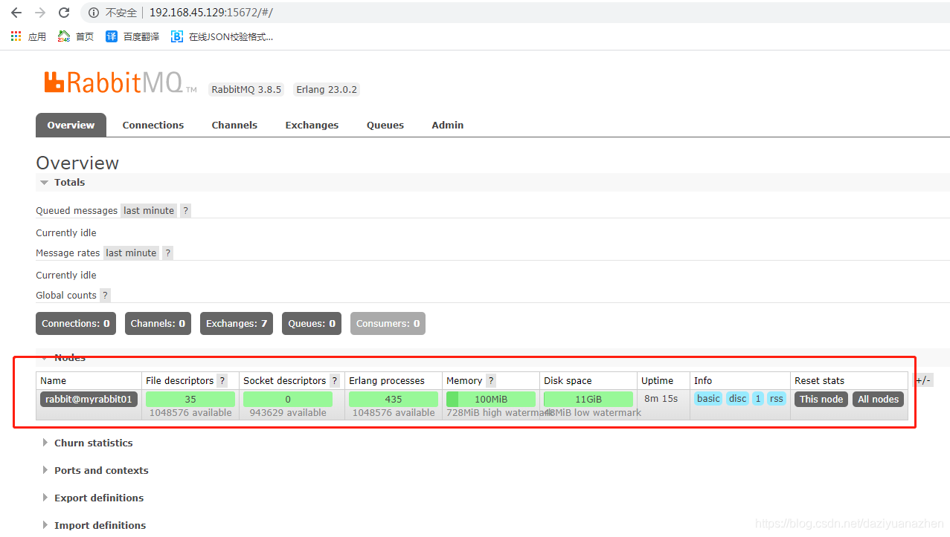
Task: Click the Disk space bar 11GiB
Action: point(588,400)
